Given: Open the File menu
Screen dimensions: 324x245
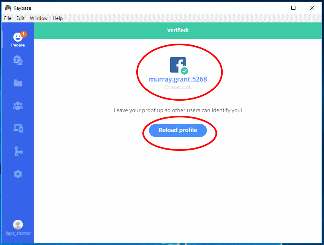Looking at the screenshot, I should 8,18.
